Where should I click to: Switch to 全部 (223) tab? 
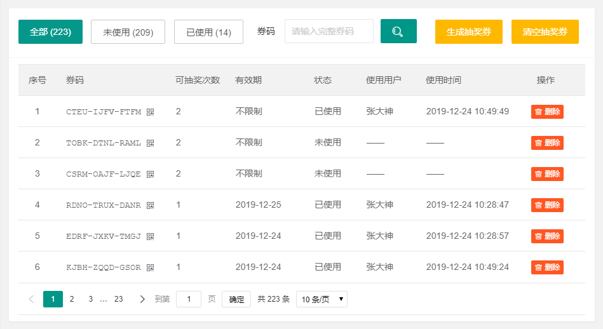click(x=50, y=32)
